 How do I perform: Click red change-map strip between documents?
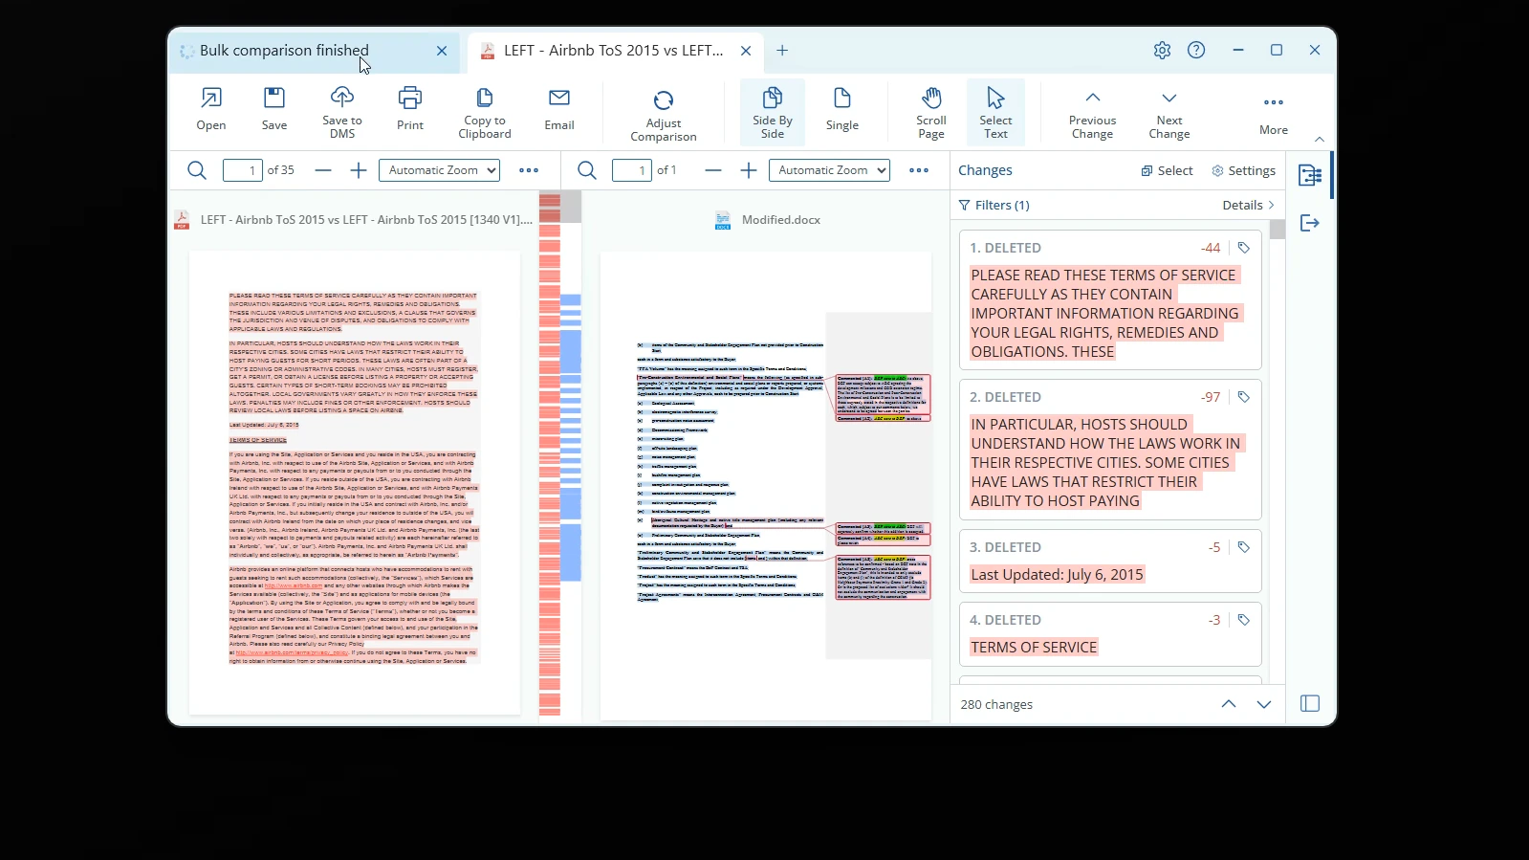point(549,454)
